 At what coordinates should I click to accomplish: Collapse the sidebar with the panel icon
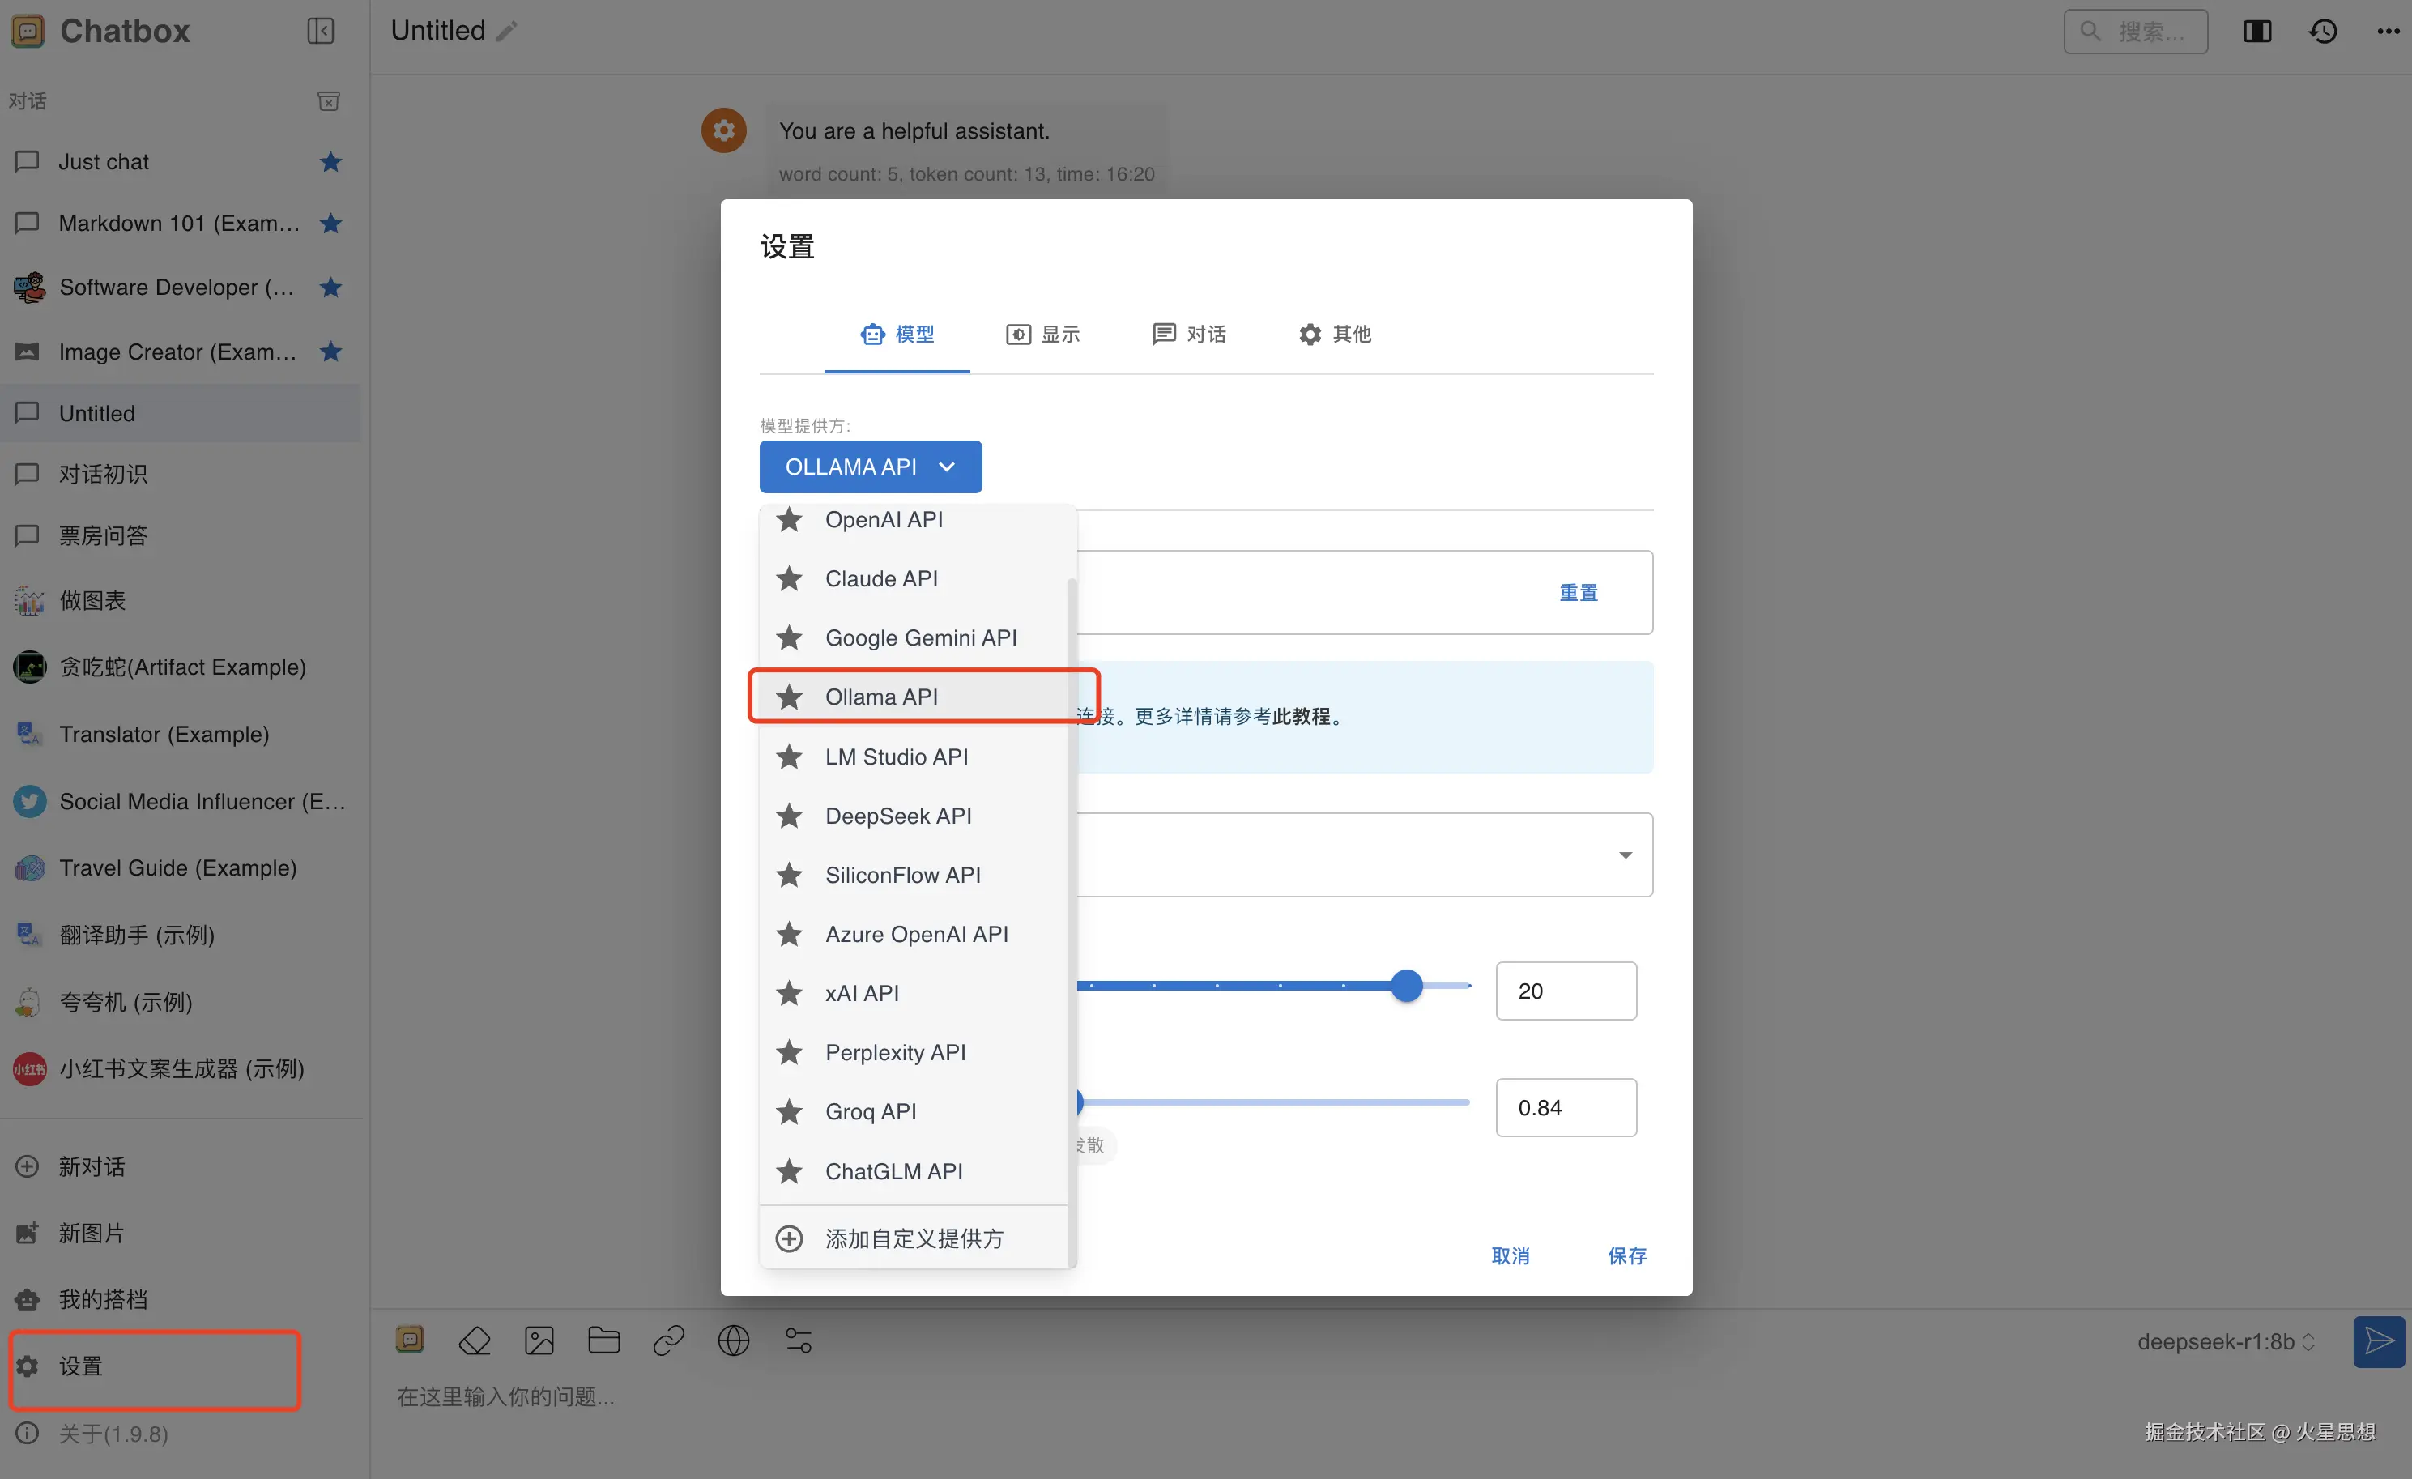[x=320, y=32]
